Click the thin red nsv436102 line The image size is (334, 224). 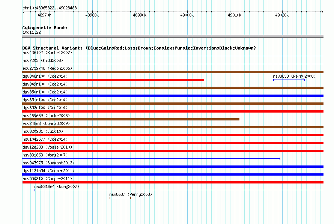(x=173, y=56)
